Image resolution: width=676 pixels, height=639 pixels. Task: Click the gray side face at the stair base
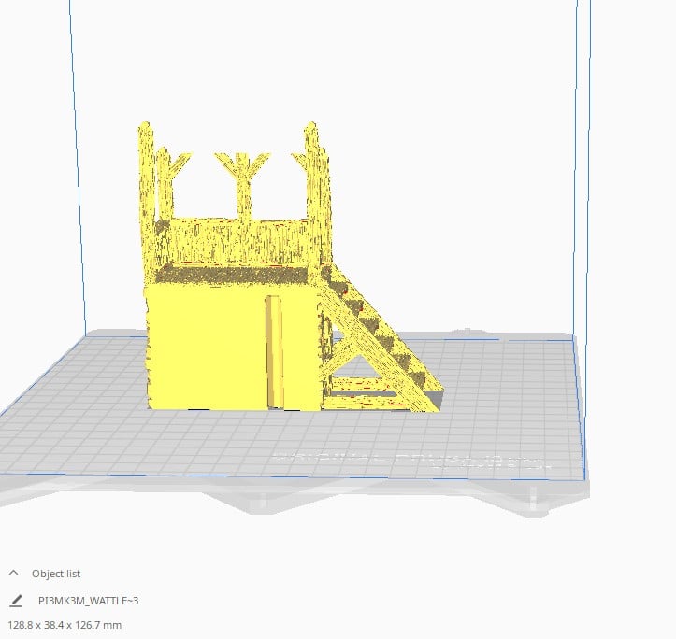point(436,399)
